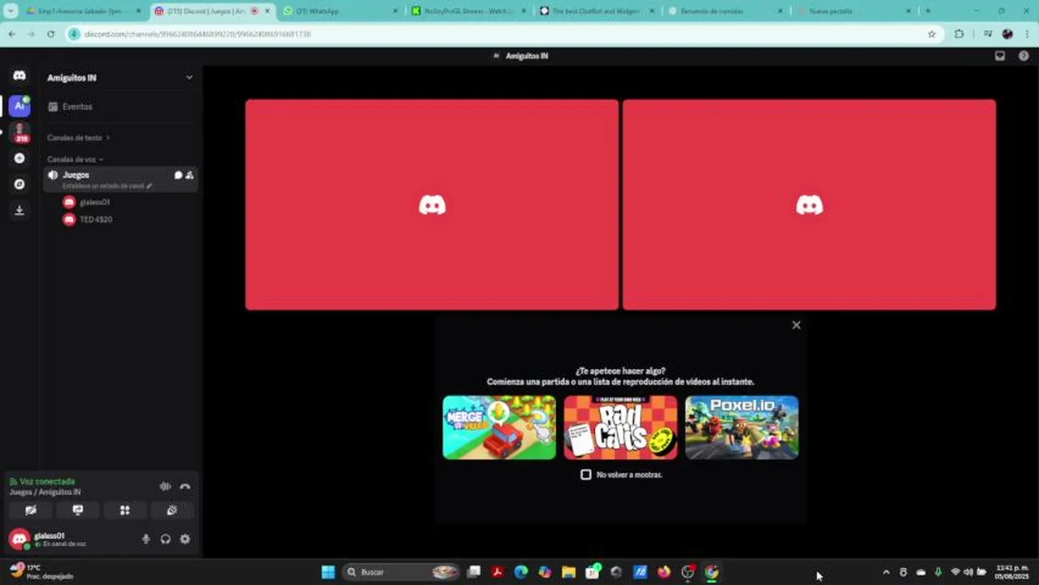Open File Explorer folder from taskbar
This screenshot has width=1039, height=585.
pyautogui.click(x=568, y=572)
